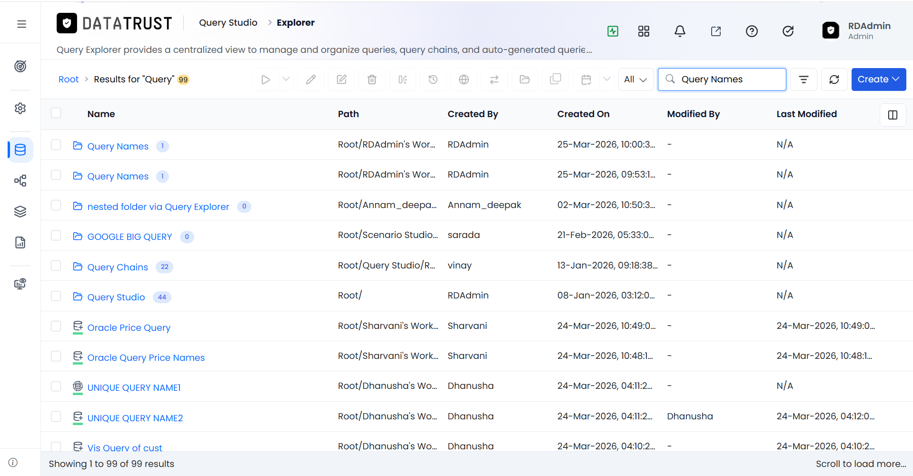This screenshot has height=476, width=913.
Task: Open the apps grid icon
Action: 644,31
